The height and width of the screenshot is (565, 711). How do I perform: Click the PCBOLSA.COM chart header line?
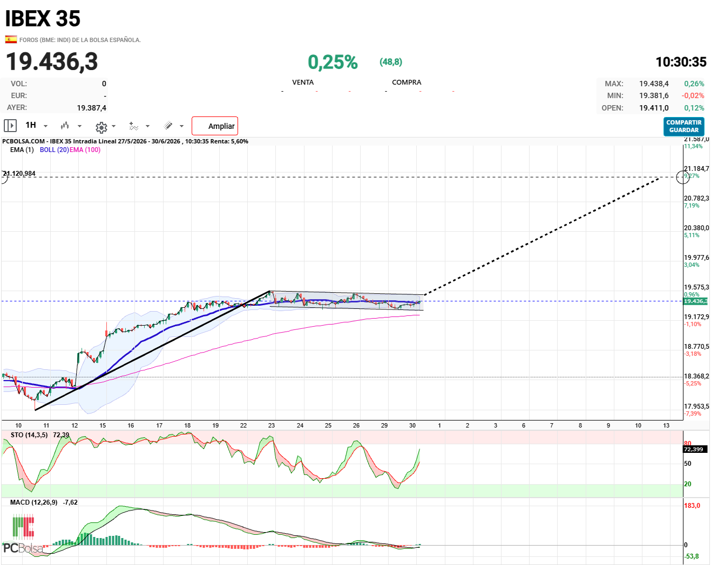point(125,141)
